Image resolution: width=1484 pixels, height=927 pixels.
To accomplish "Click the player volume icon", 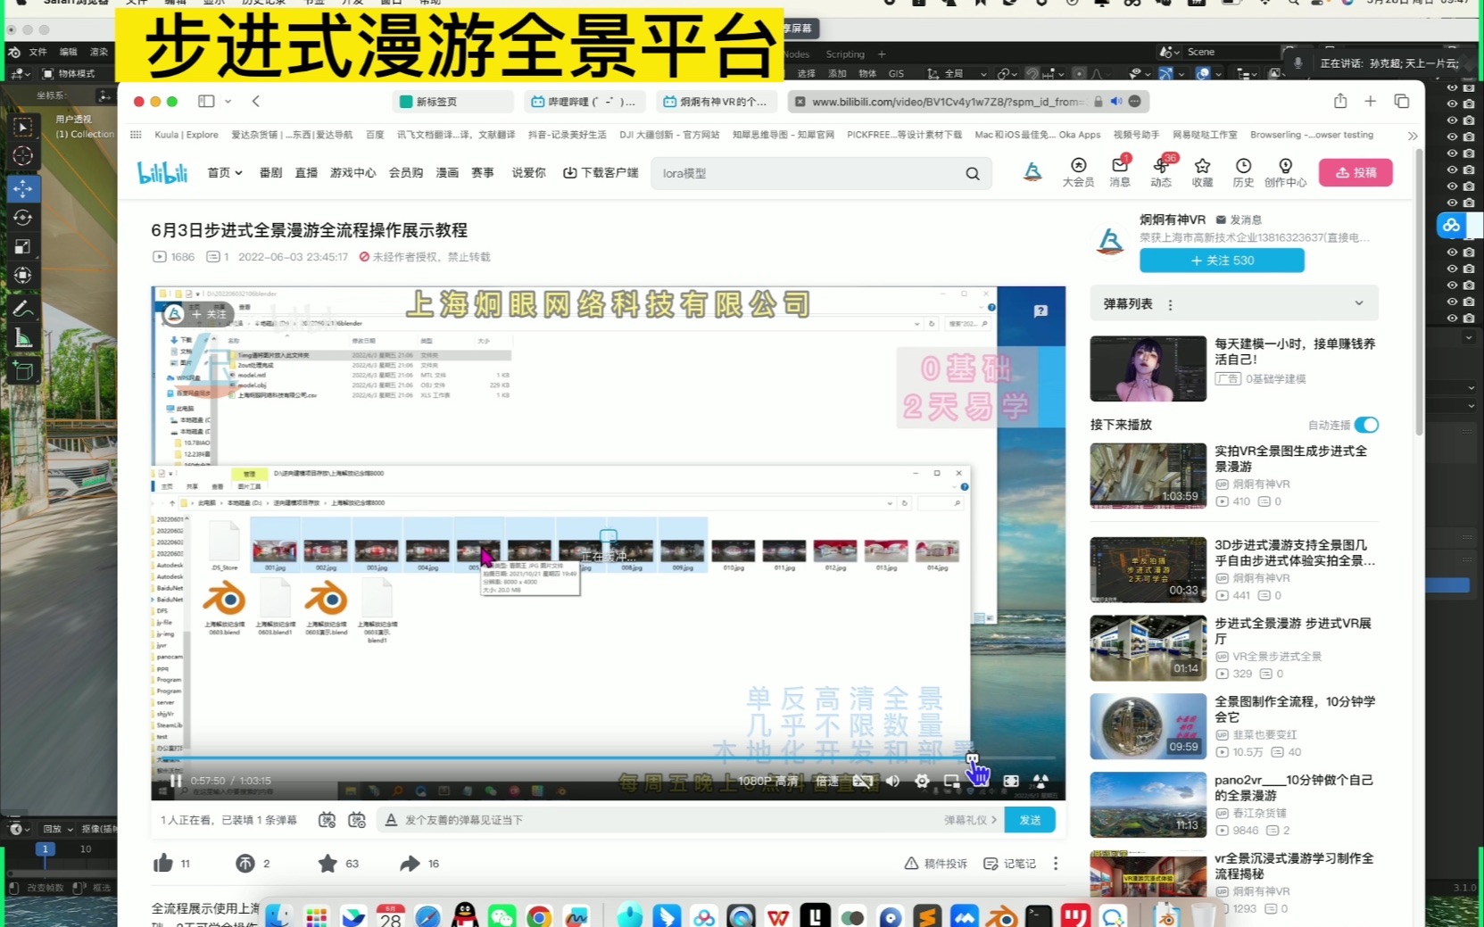I will (892, 781).
